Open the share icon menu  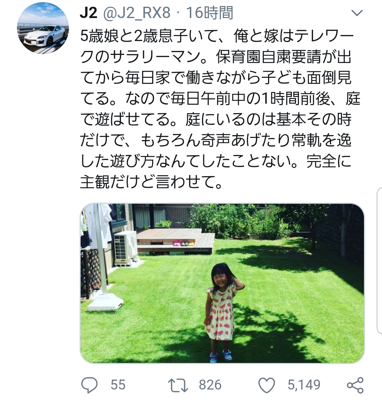pyautogui.click(x=355, y=385)
